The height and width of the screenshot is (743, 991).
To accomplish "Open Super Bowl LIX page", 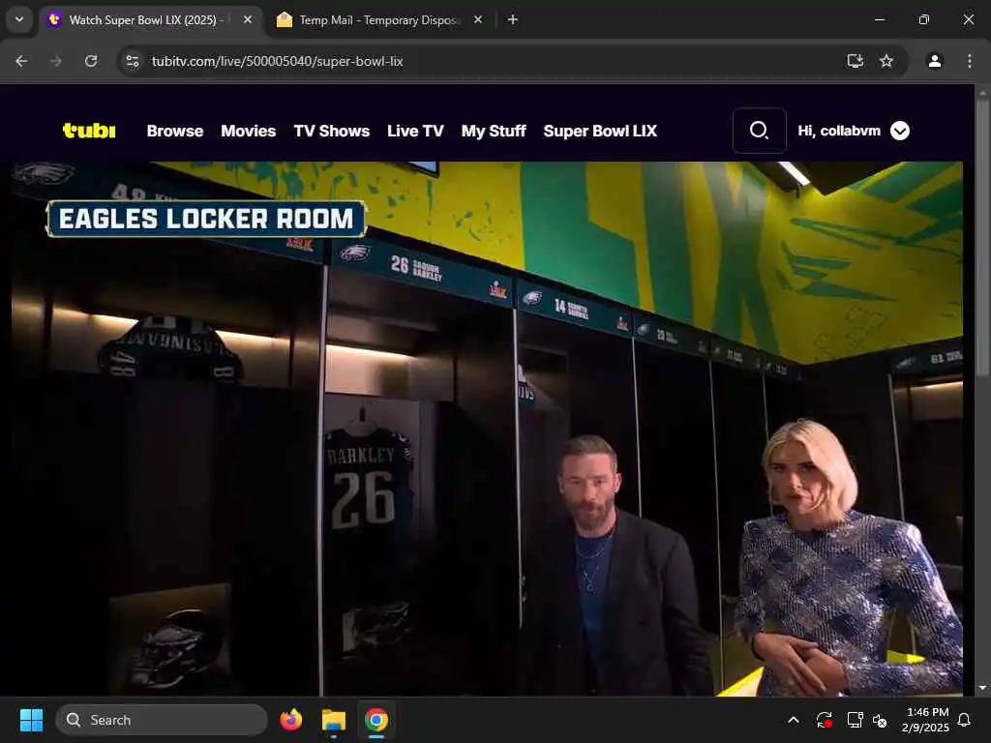I will [x=600, y=131].
